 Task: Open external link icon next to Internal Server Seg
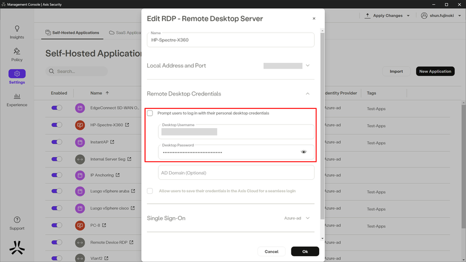(x=129, y=159)
